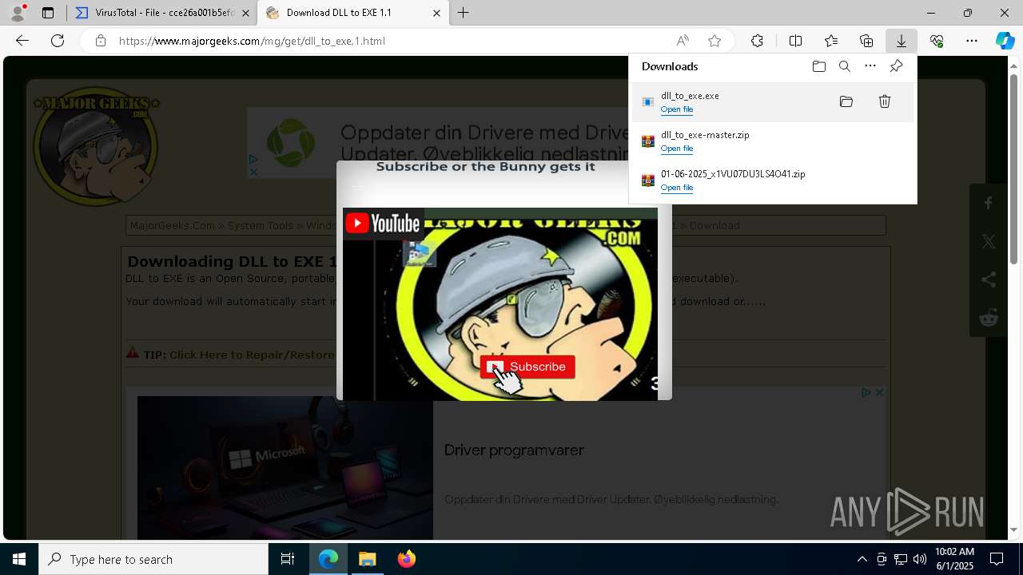The height and width of the screenshot is (575, 1023).
Task: Open Edge Settings and more menu
Action: [972, 41]
